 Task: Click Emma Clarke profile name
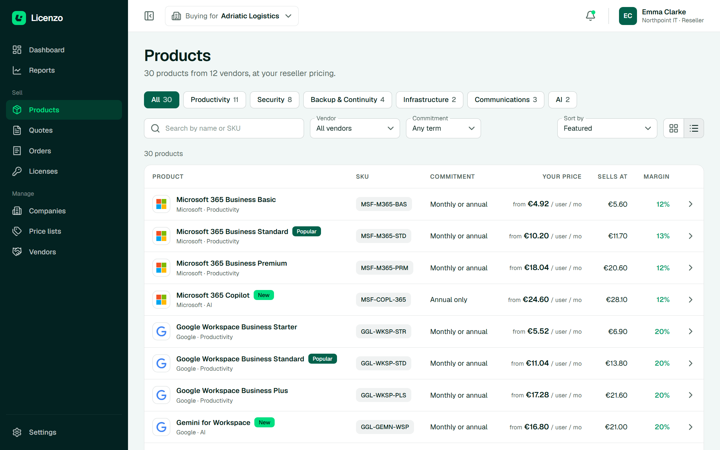coord(664,12)
